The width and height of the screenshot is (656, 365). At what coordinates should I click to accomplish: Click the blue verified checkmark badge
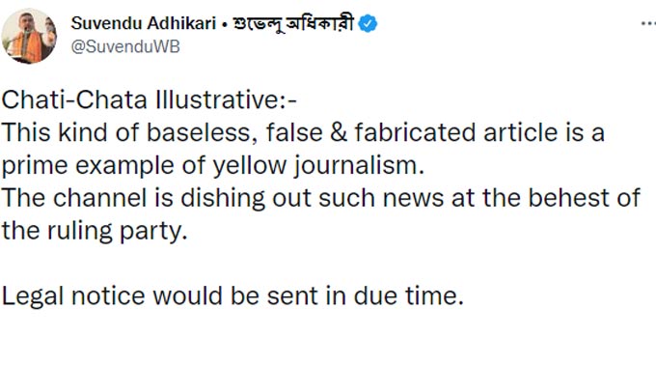369,24
